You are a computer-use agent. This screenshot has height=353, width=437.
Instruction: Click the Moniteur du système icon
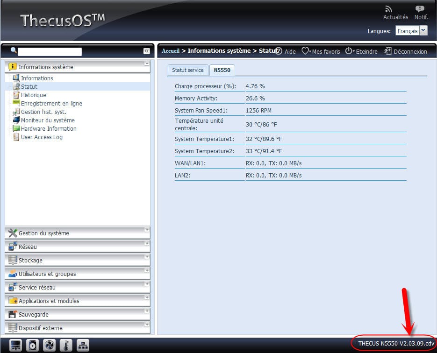(16, 120)
